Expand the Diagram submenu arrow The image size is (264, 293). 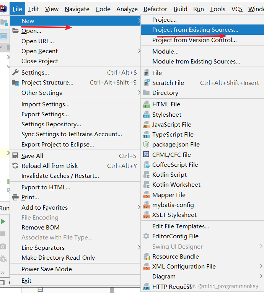(261, 276)
